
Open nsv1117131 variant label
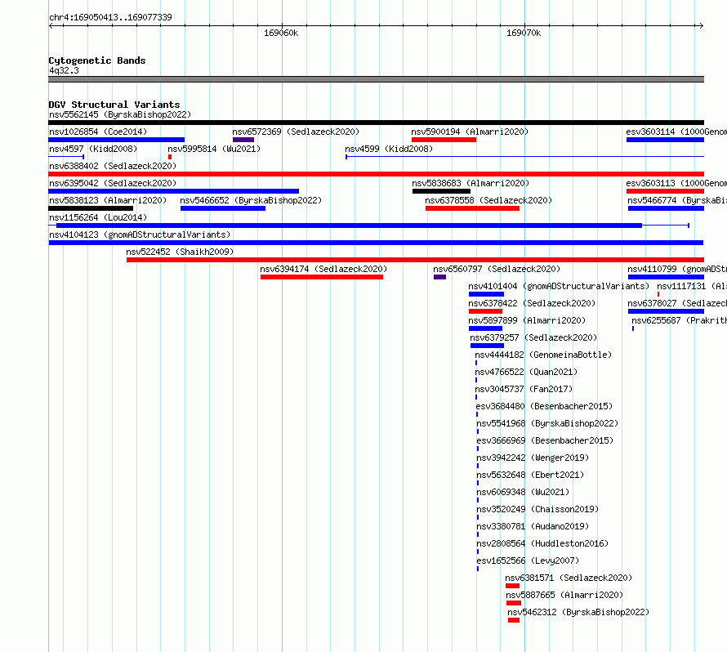click(x=692, y=286)
